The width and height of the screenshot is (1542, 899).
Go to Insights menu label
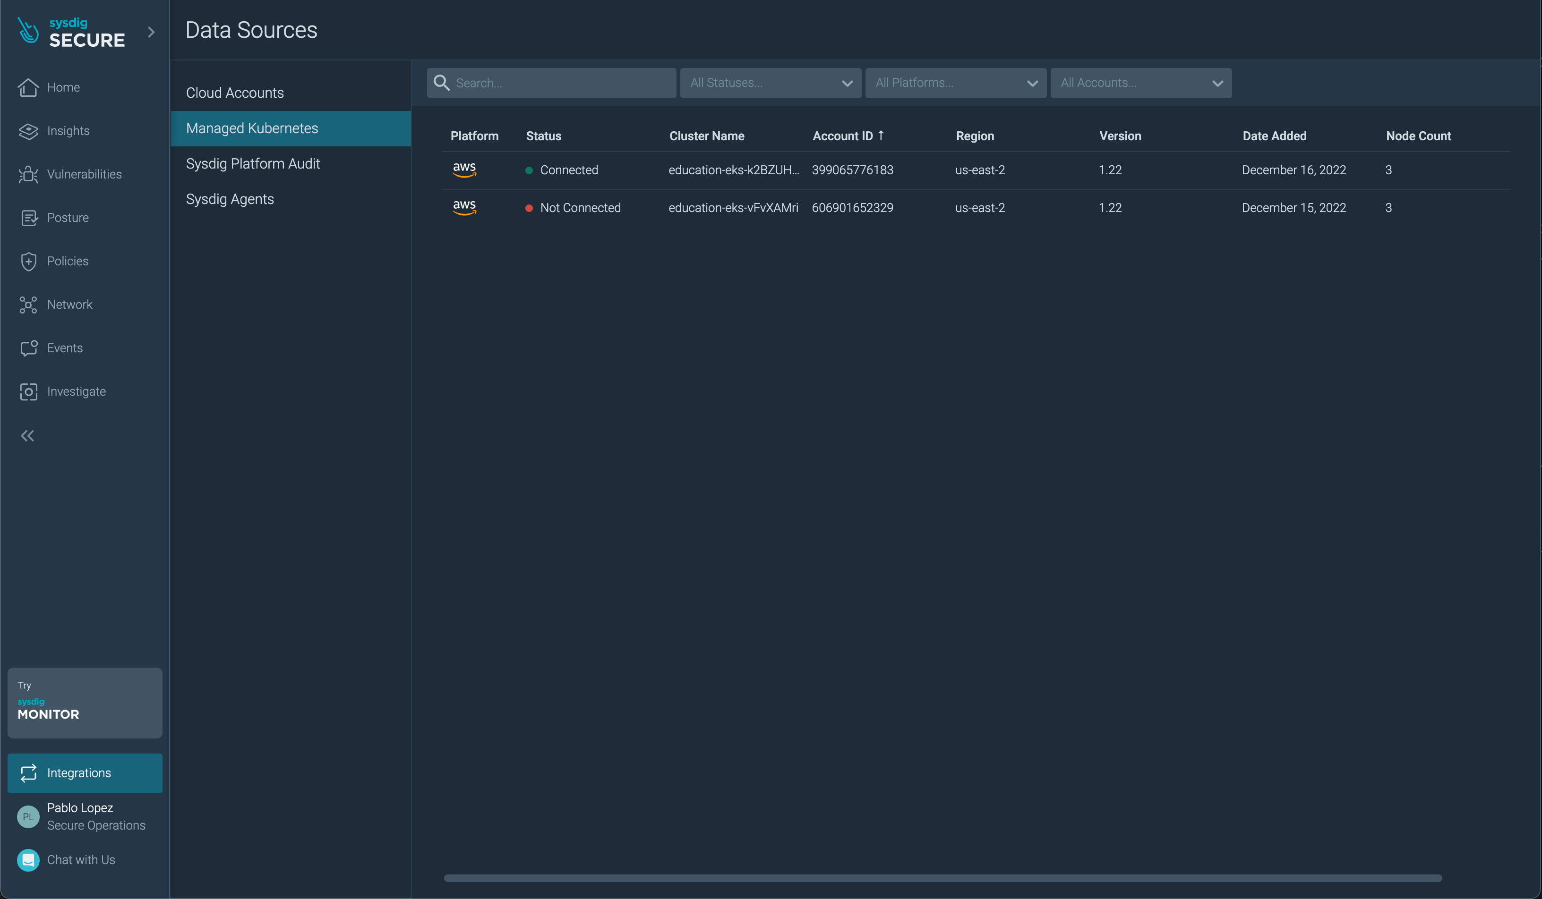coord(68,131)
